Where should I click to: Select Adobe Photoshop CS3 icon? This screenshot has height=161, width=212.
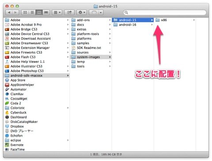7,71
